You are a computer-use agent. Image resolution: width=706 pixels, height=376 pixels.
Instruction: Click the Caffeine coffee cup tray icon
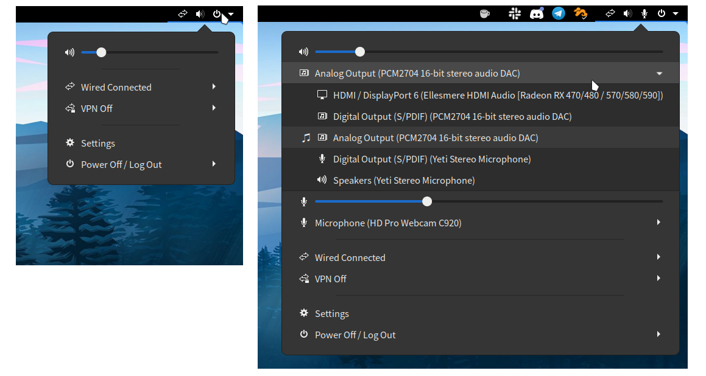[x=484, y=13]
